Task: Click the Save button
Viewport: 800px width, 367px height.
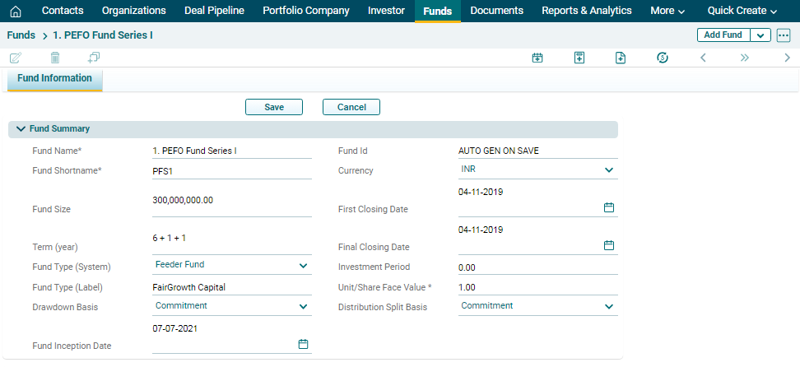Action: click(274, 107)
